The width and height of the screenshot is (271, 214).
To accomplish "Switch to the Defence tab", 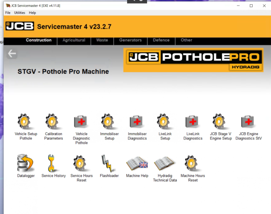I will [161, 40].
